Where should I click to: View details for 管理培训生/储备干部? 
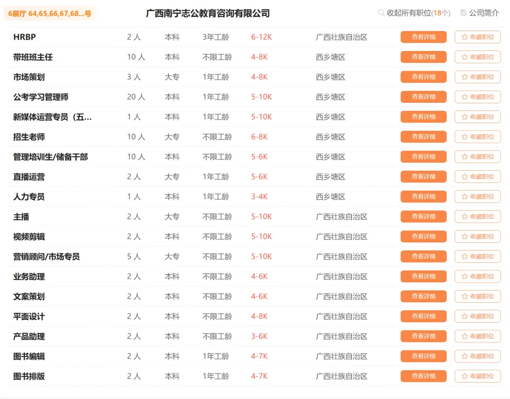pos(424,157)
